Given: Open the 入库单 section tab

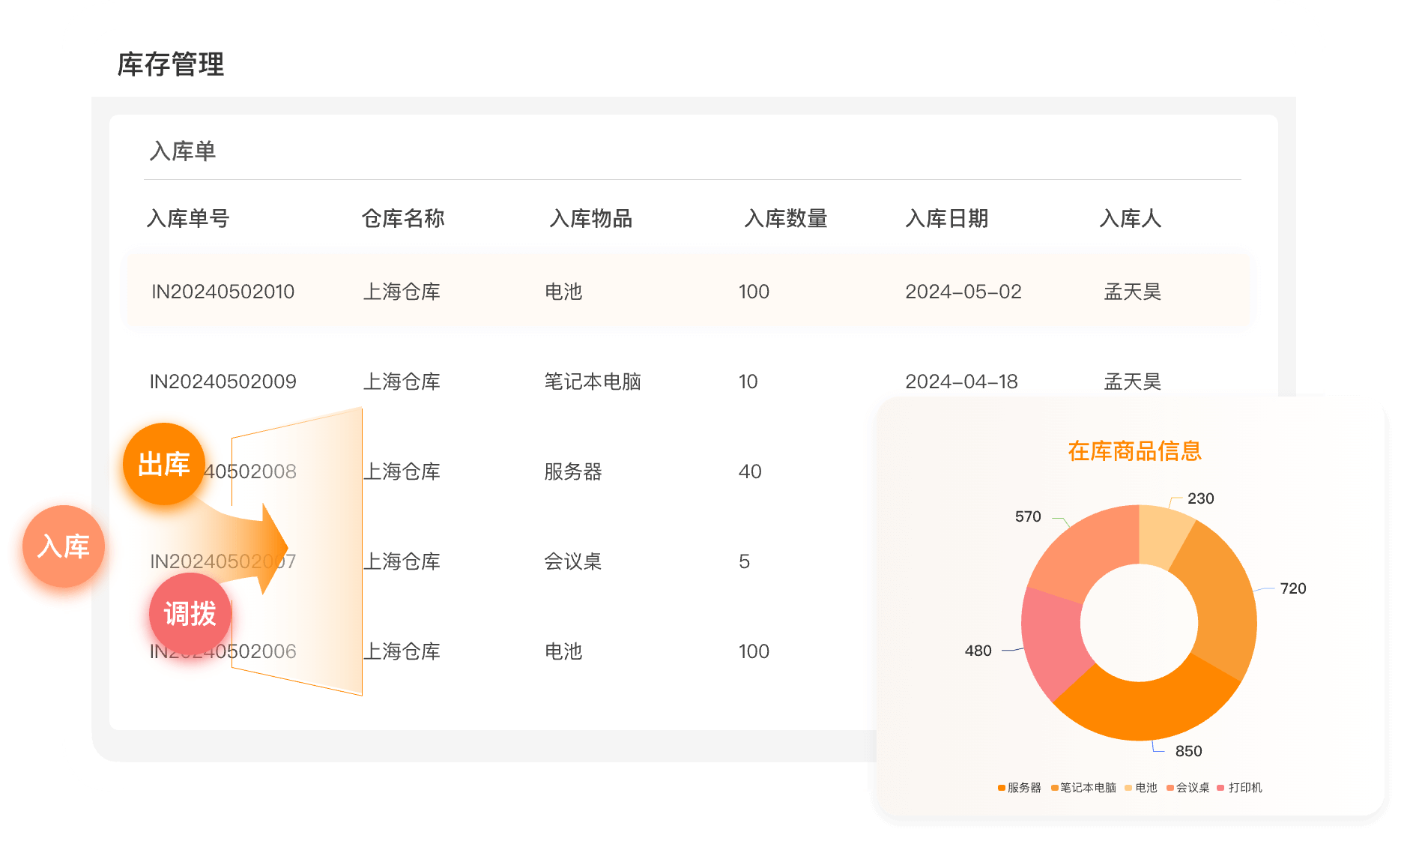Looking at the screenshot, I should pyautogui.click(x=183, y=151).
